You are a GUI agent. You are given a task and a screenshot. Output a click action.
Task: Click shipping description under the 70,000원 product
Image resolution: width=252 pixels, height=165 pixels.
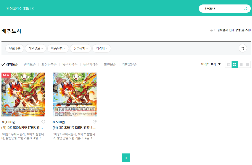point(23,136)
